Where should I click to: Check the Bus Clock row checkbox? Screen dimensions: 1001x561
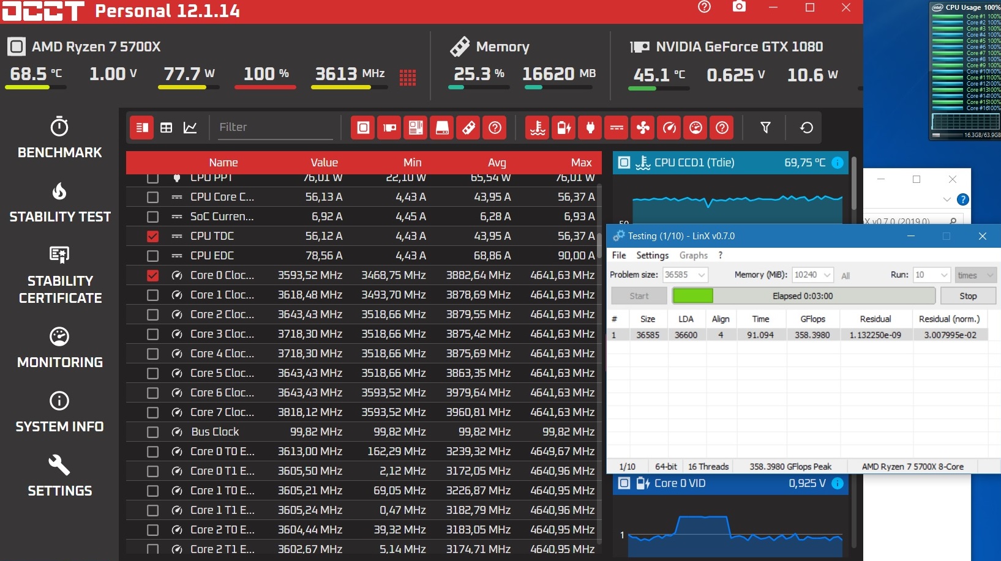[x=152, y=432]
